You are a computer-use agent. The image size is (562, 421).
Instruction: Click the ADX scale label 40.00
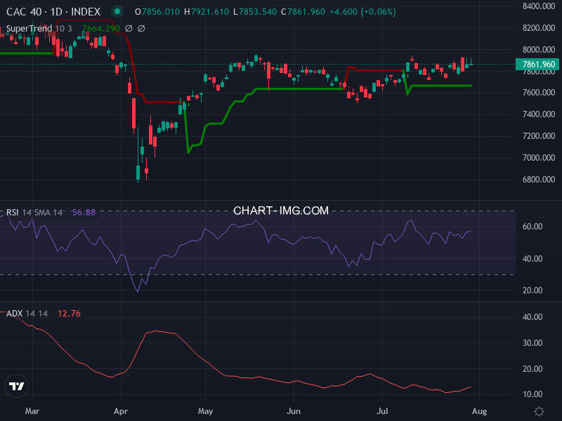click(x=532, y=317)
